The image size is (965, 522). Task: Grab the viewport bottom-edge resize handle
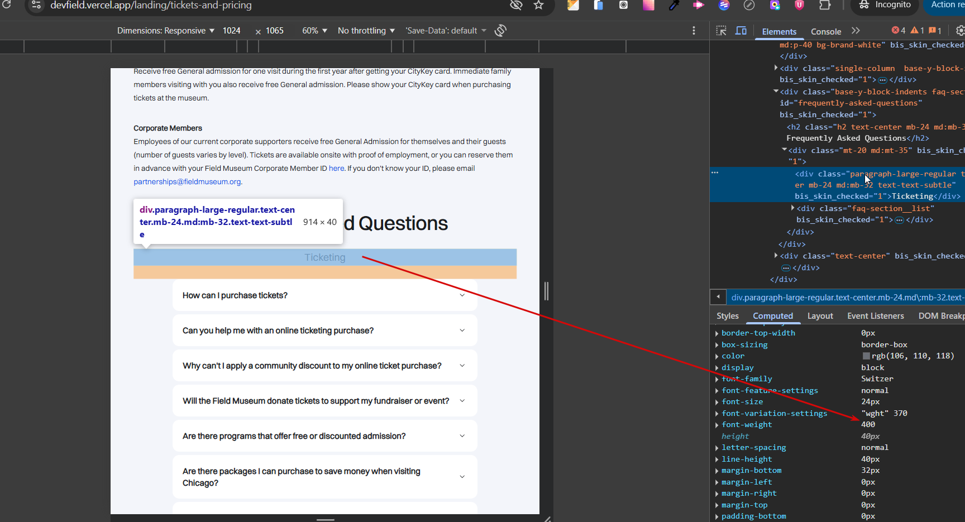pos(325,519)
